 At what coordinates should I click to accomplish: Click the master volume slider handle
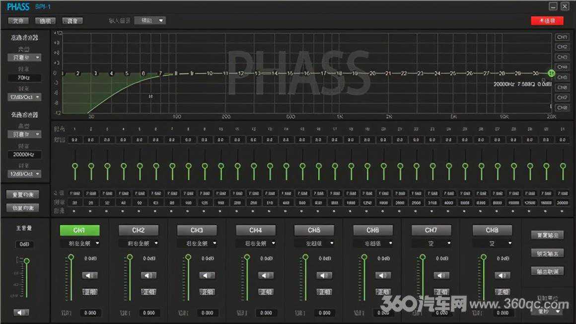[x=27, y=261]
